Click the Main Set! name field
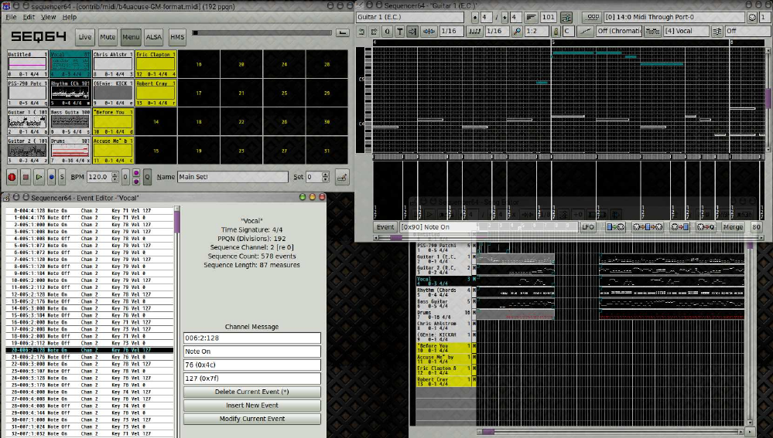This screenshot has height=438, width=773. click(232, 177)
